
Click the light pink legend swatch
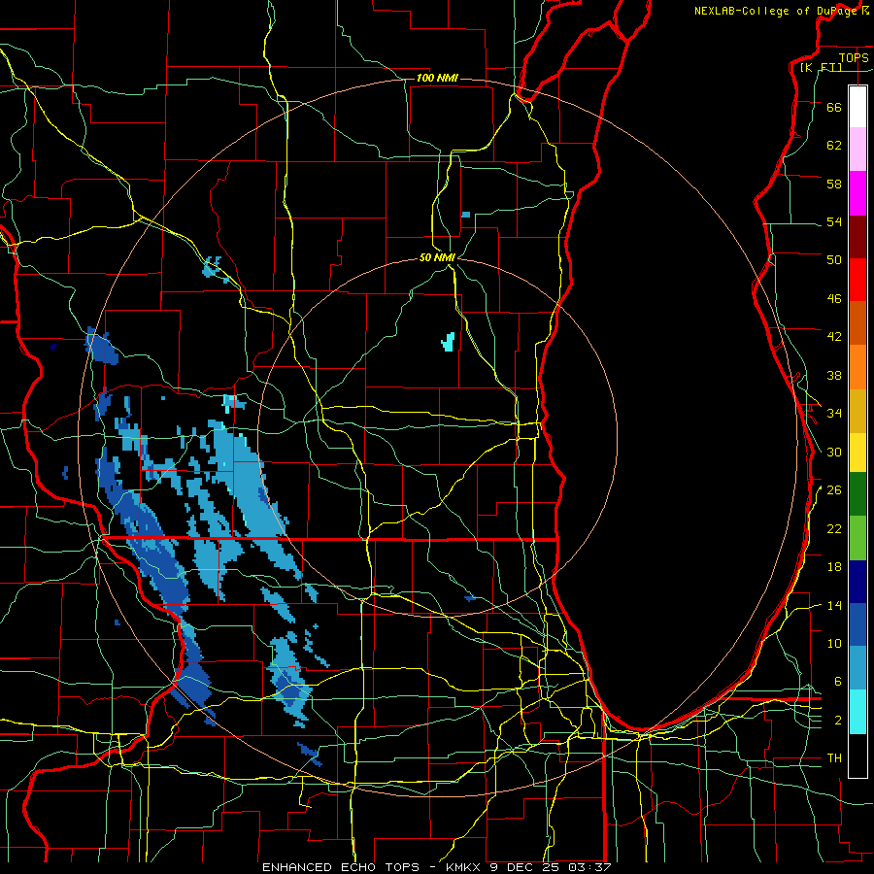click(857, 150)
